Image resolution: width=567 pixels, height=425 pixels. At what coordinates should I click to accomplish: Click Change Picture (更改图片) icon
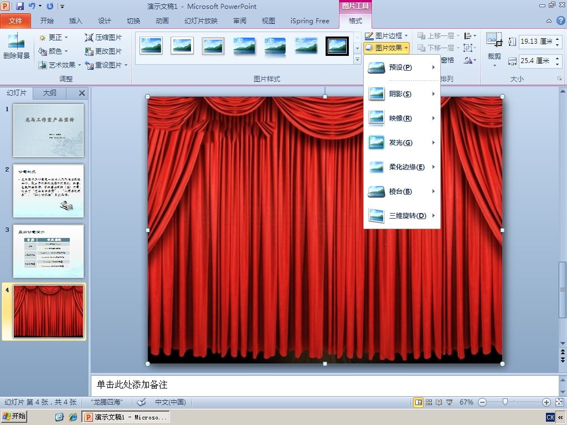point(89,51)
